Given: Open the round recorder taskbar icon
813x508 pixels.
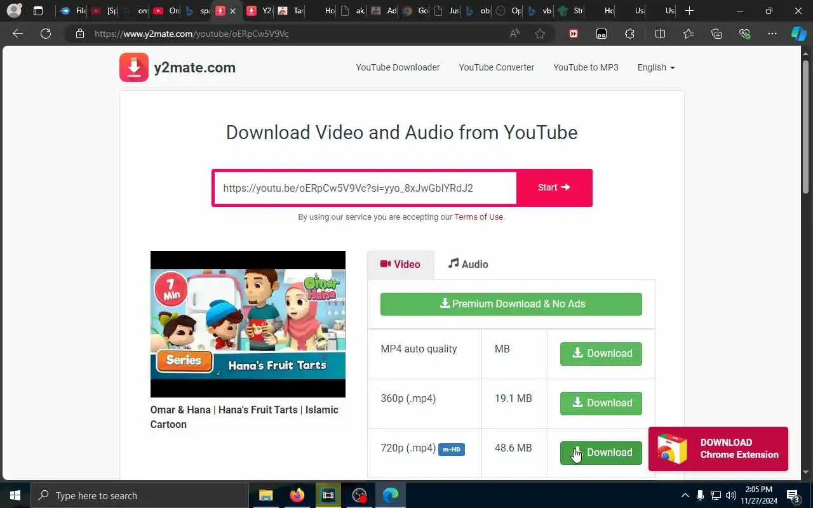Looking at the screenshot, I should pyautogui.click(x=359, y=495).
